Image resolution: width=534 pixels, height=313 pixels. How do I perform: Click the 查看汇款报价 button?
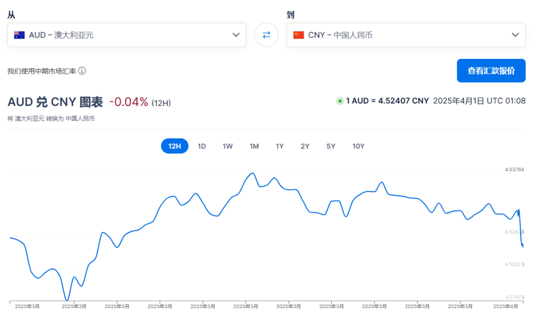(x=491, y=71)
